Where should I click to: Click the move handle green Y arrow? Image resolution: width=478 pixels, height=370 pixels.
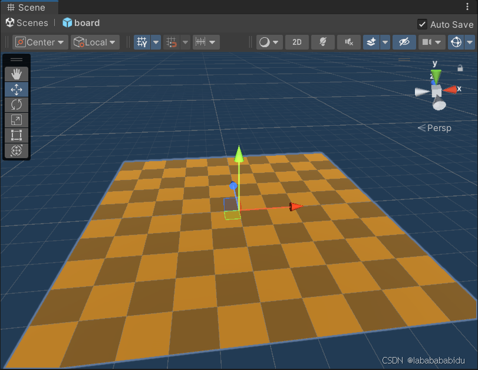(x=239, y=154)
